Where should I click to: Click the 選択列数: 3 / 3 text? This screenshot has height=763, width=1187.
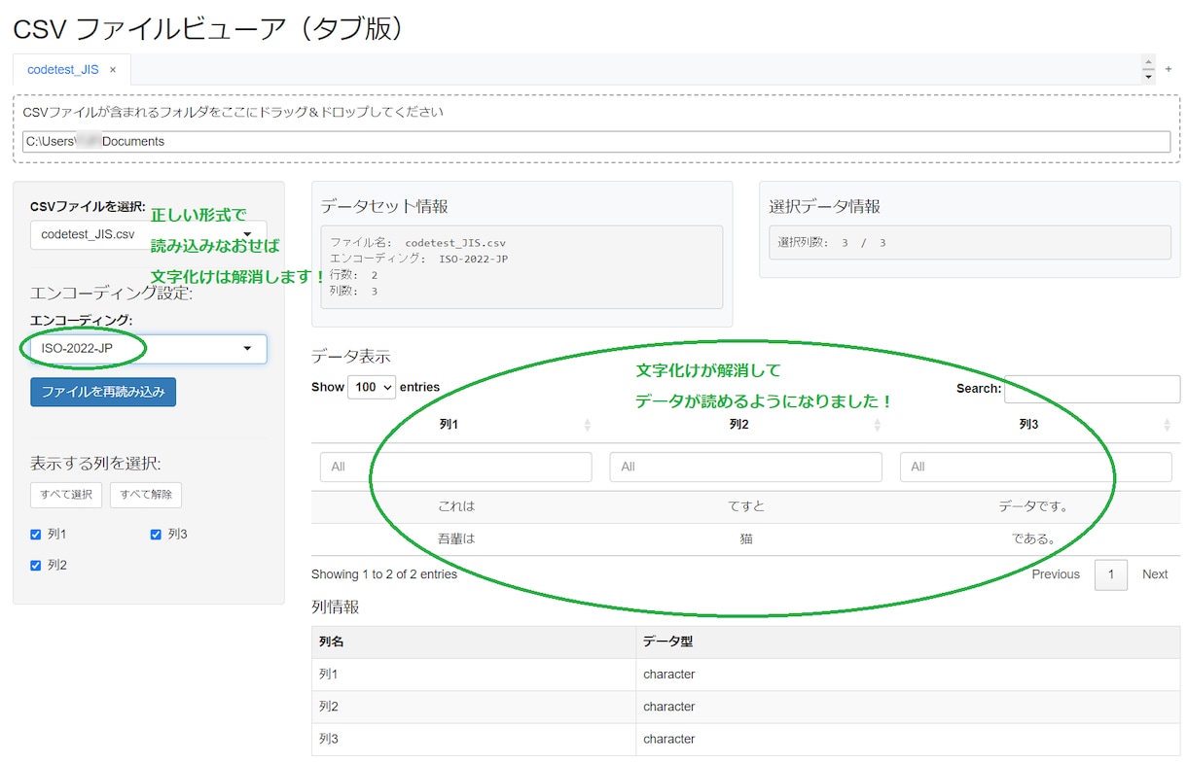click(x=832, y=243)
